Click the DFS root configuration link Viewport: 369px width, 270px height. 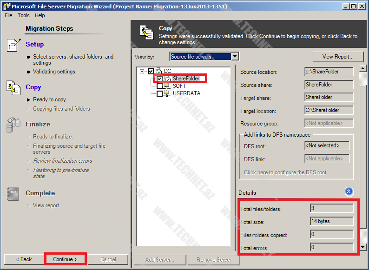point(285,172)
